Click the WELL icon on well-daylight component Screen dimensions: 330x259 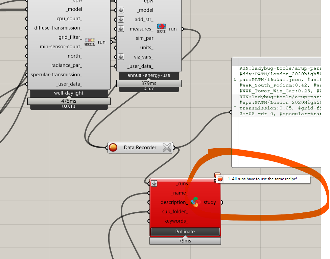(90, 42)
